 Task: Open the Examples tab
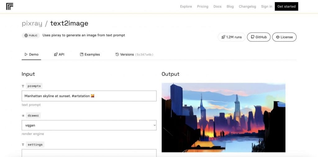click(90, 55)
